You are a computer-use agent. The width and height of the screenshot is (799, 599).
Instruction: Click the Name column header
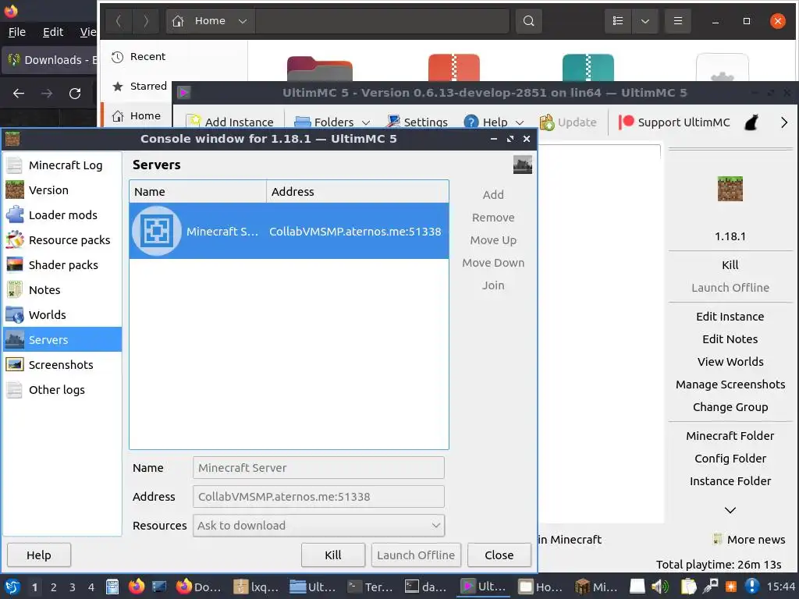click(x=197, y=192)
